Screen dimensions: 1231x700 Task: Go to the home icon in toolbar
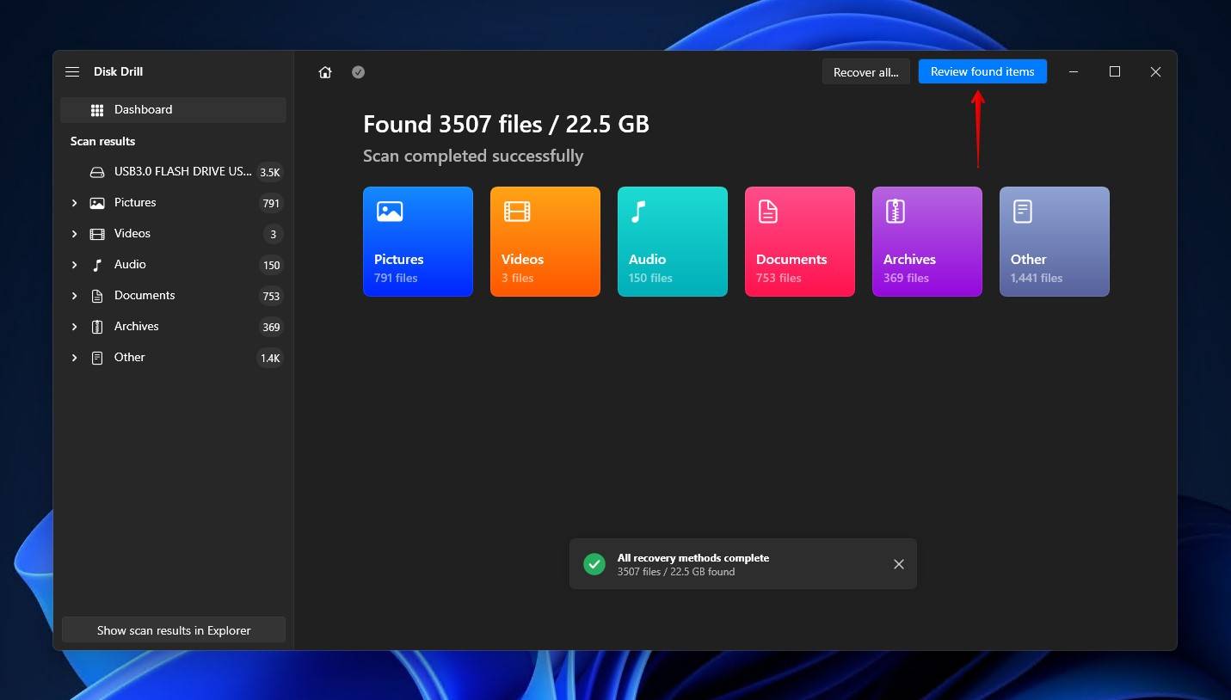[x=325, y=72]
